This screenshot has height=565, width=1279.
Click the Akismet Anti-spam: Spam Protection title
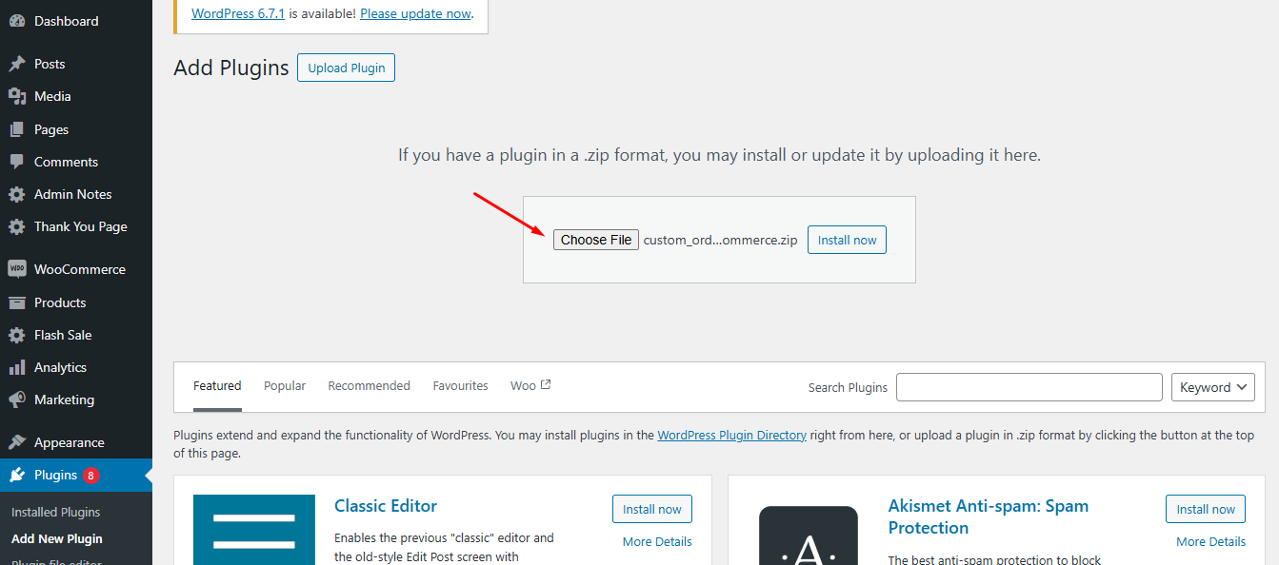tap(989, 516)
